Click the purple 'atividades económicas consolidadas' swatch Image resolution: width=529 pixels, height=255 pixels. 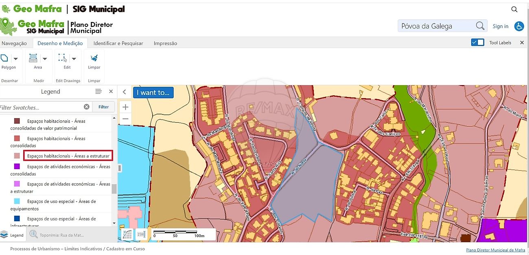pyautogui.click(x=17, y=167)
